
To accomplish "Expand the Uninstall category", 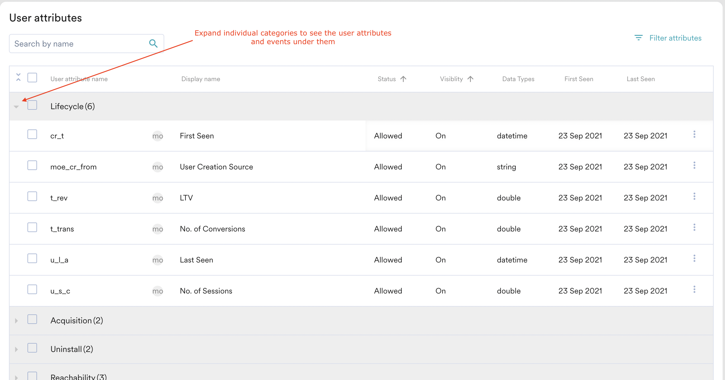I will [16, 349].
